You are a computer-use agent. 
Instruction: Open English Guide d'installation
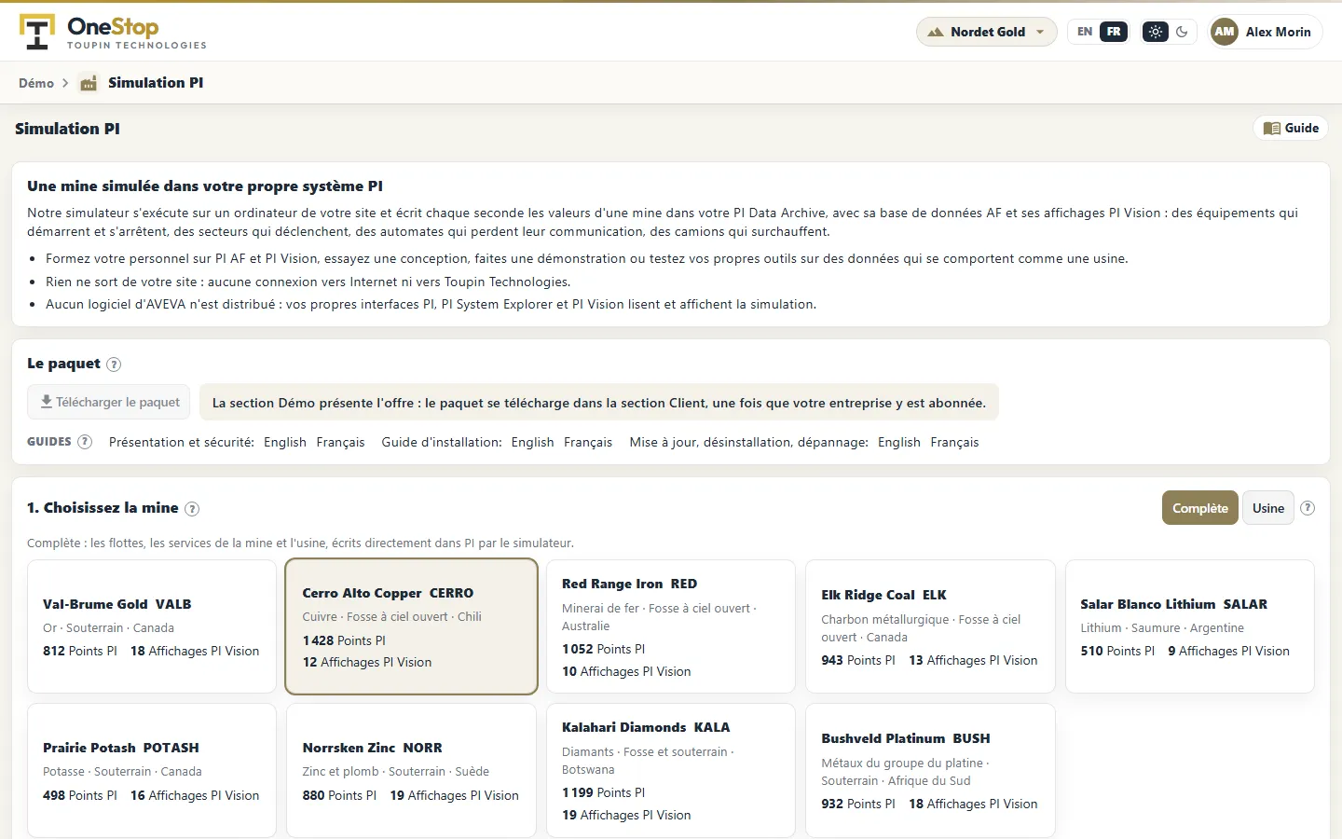(x=532, y=442)
